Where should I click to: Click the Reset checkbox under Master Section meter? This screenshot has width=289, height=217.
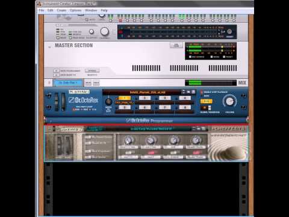(x=224, y=57)
